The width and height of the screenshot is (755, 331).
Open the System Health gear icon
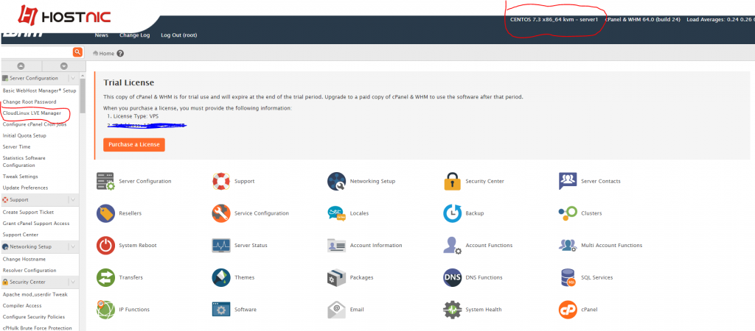453,310
